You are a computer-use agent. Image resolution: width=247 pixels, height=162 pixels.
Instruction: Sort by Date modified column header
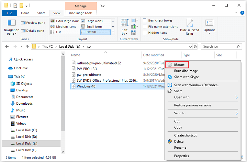161,55
